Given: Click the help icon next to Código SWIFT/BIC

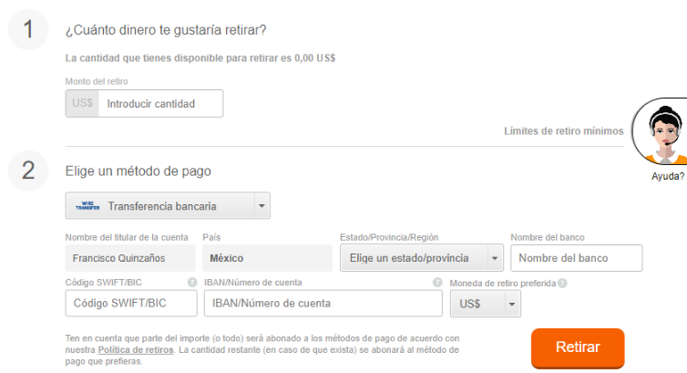Looking at the screenshot, I should pos(192,283).
